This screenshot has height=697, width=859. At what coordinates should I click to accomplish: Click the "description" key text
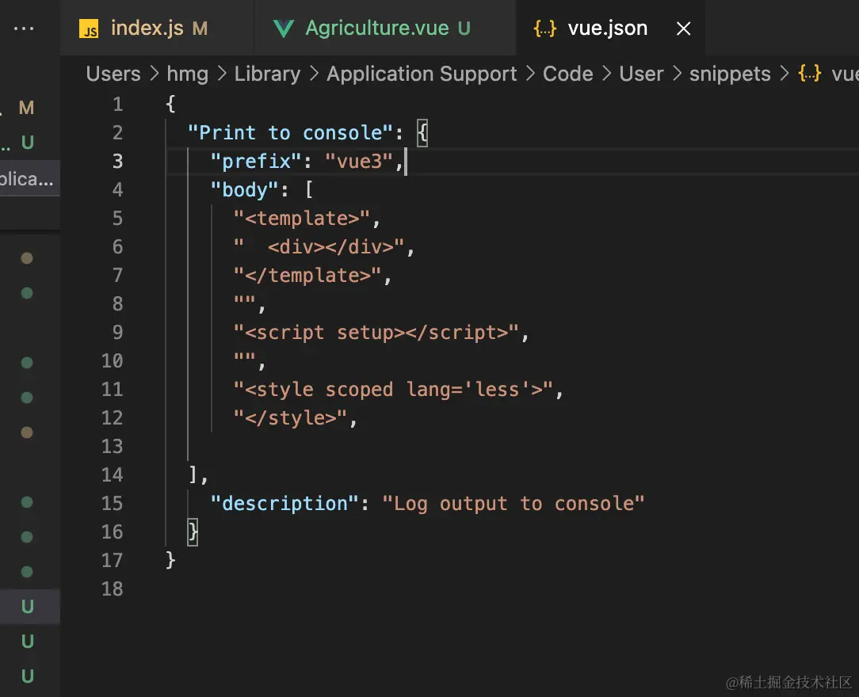[284, 503]
